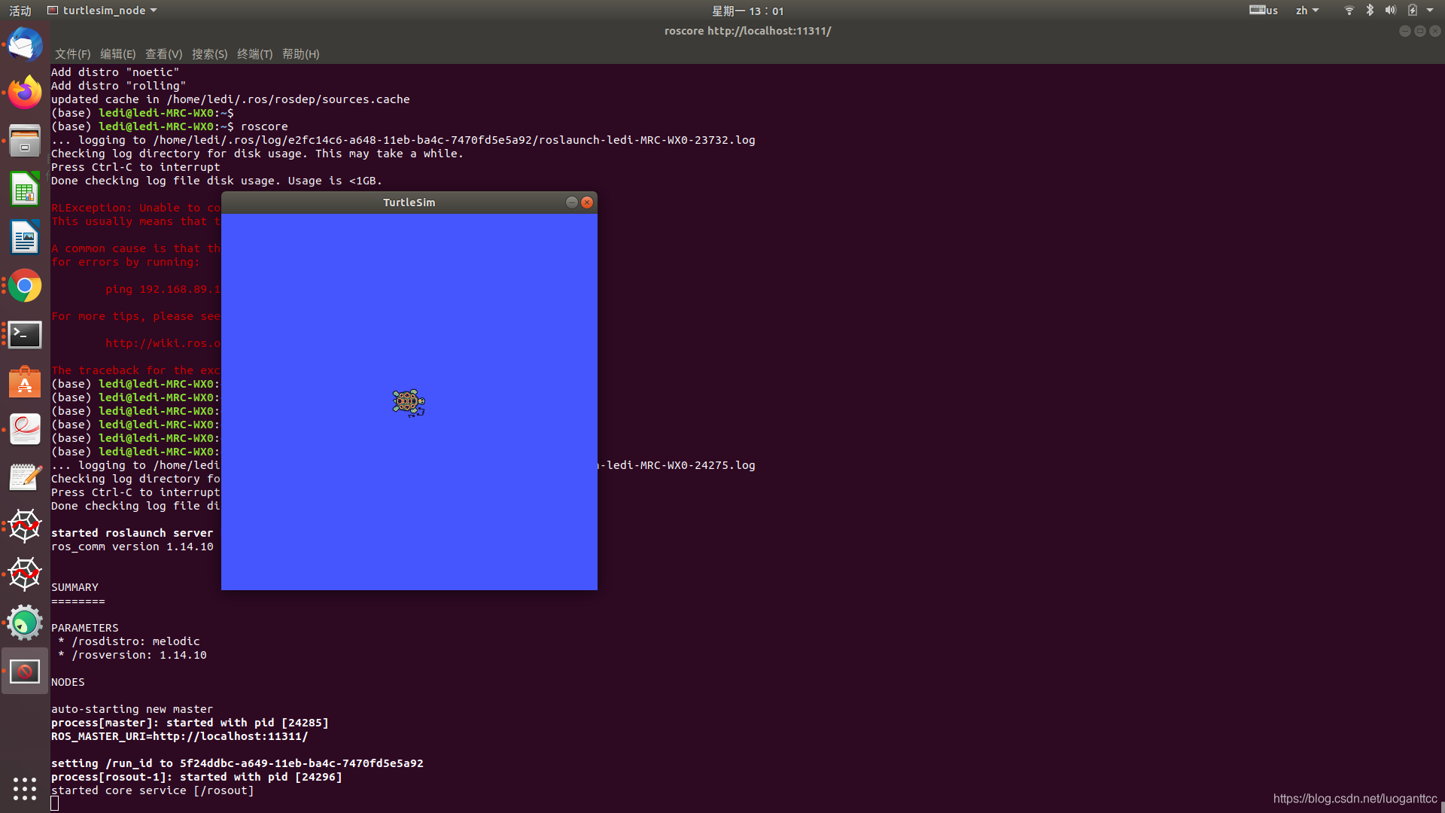Open Google Chrome from the dock
Image resolution: width=1445 pixels, height=813 pixels.
25,286
